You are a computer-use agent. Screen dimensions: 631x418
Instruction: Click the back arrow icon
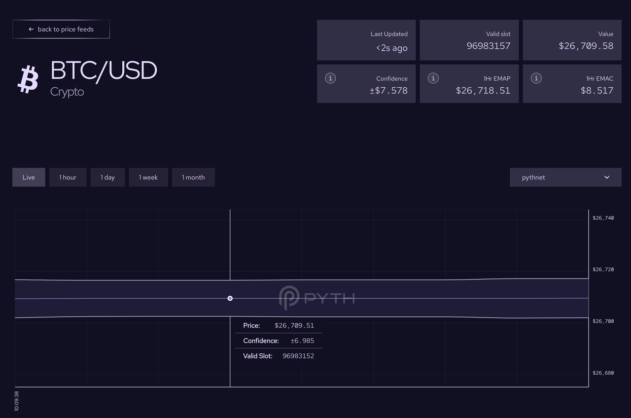coord(31,29)
